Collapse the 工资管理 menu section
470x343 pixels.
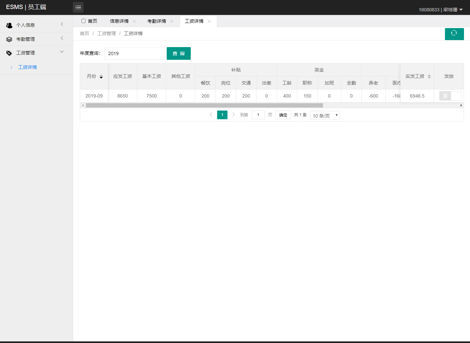coord(34,52)
